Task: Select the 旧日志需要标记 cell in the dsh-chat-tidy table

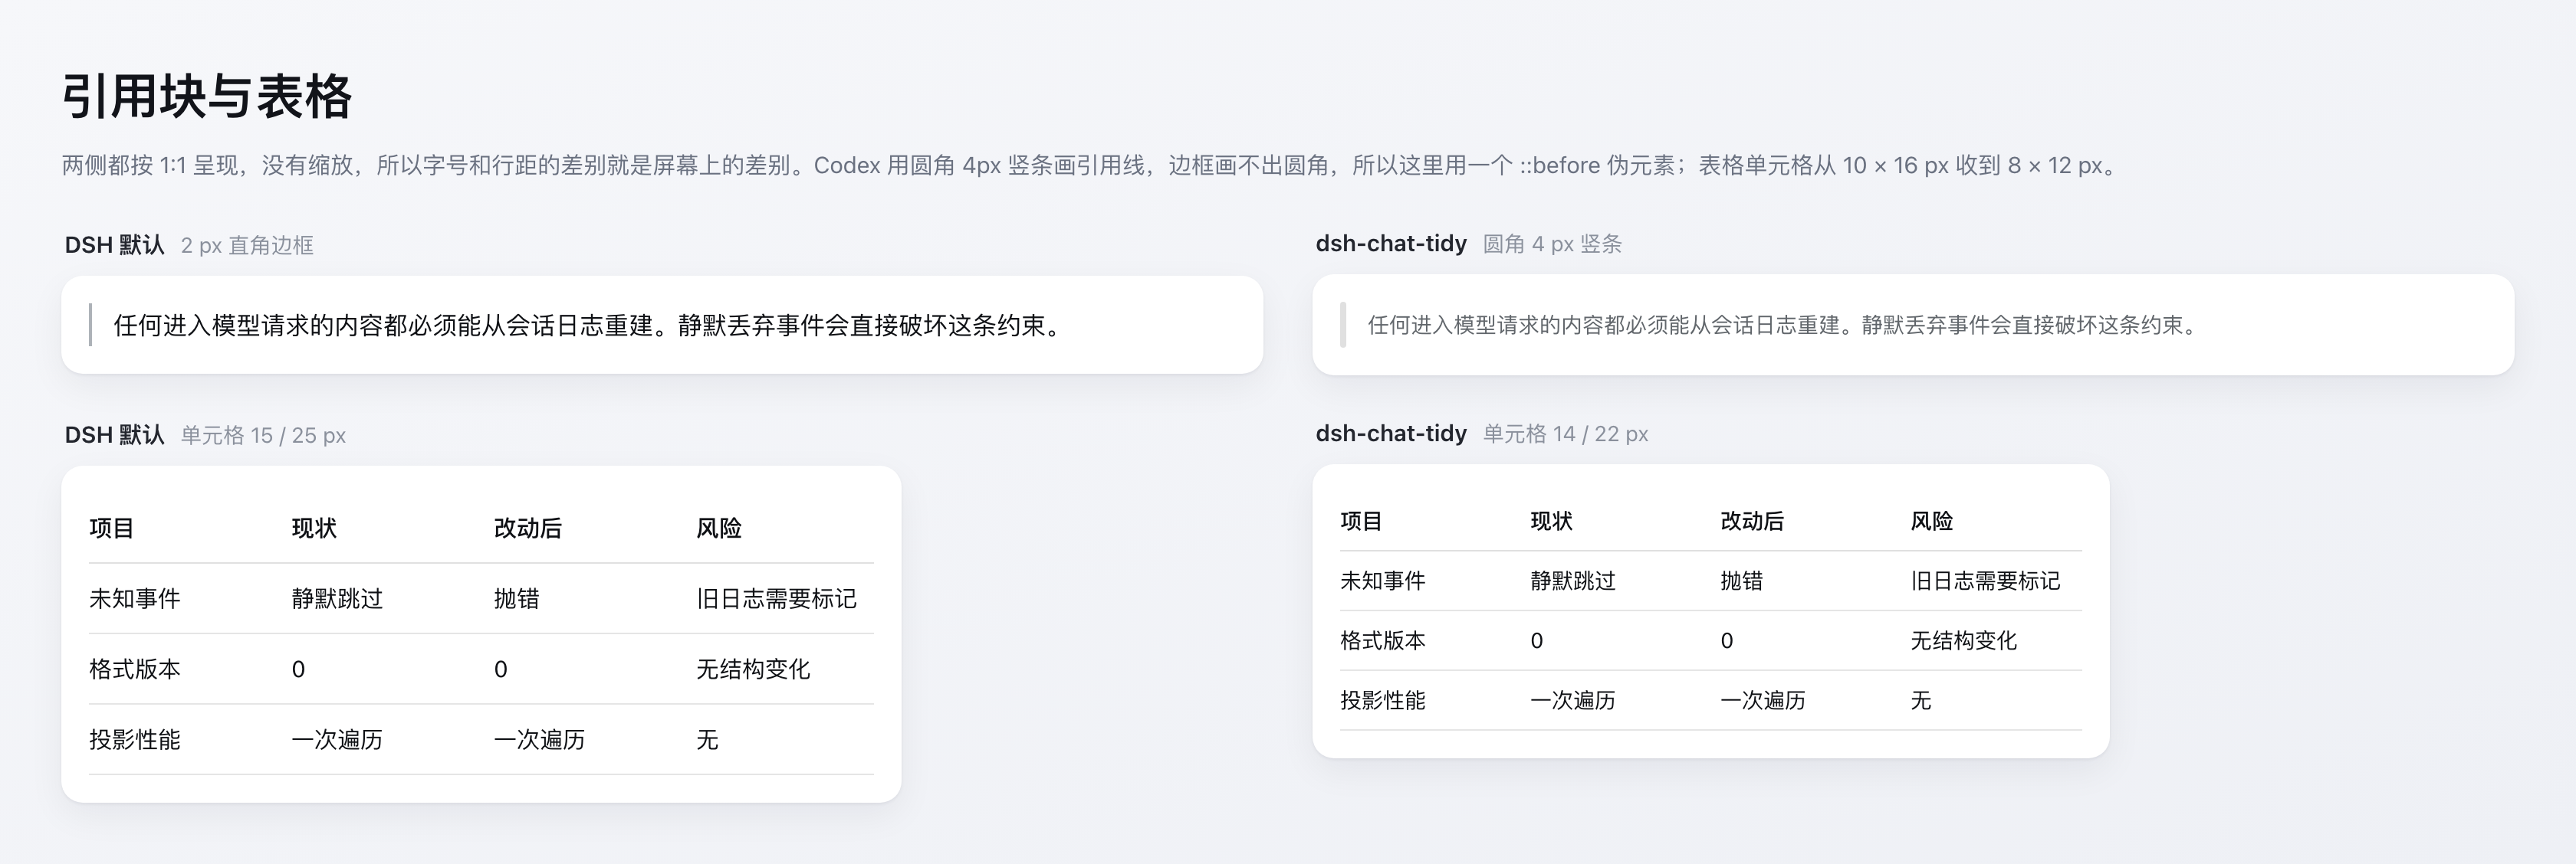Action: [x=1985, y=581]
